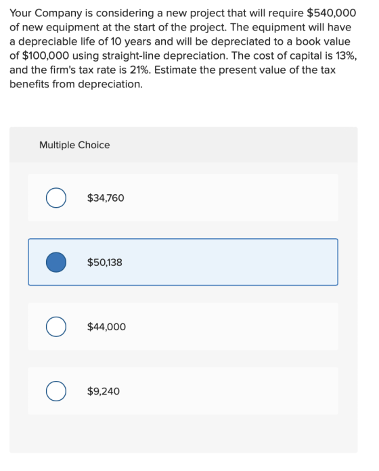Click the $100,000 book value in question

(45, 56)
